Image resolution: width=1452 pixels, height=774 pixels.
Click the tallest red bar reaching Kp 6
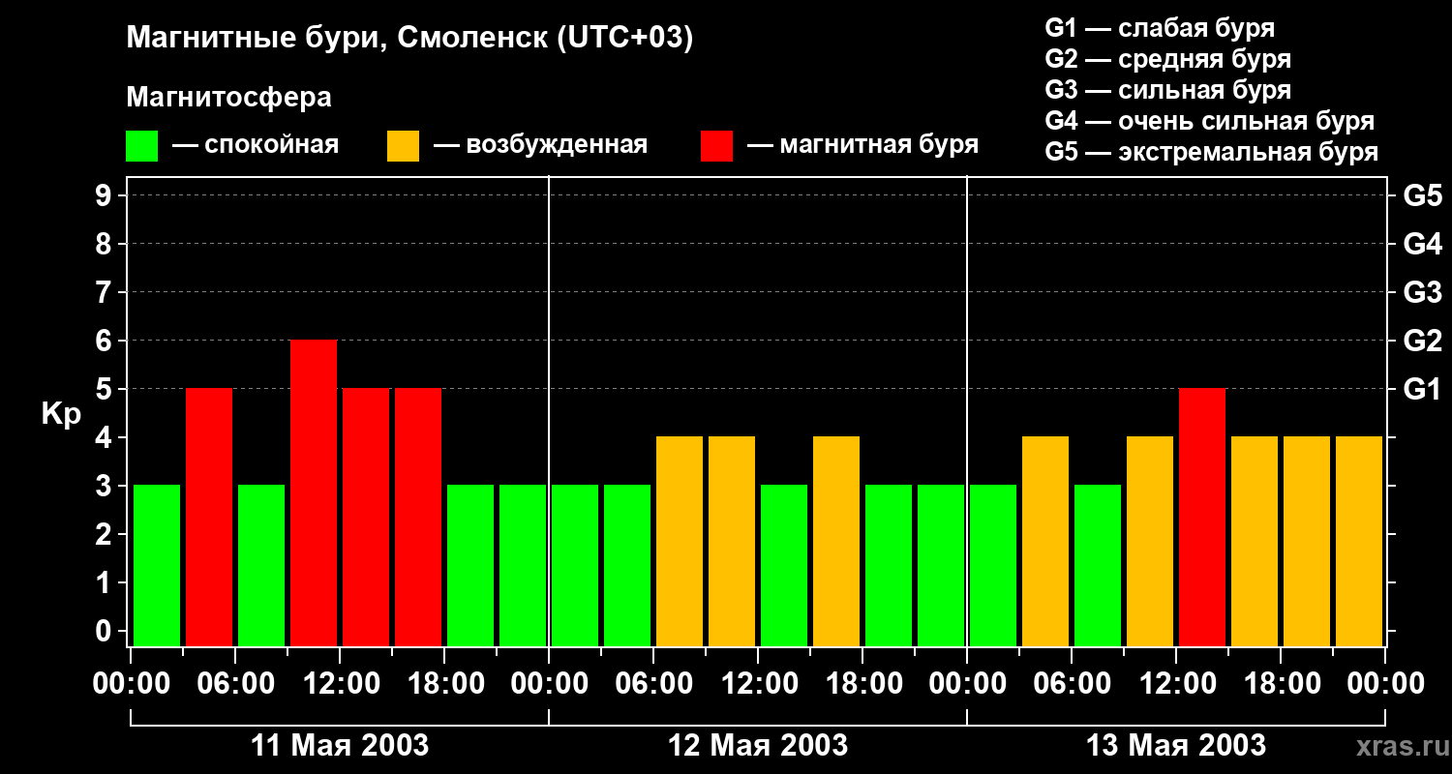pos(314,493)
